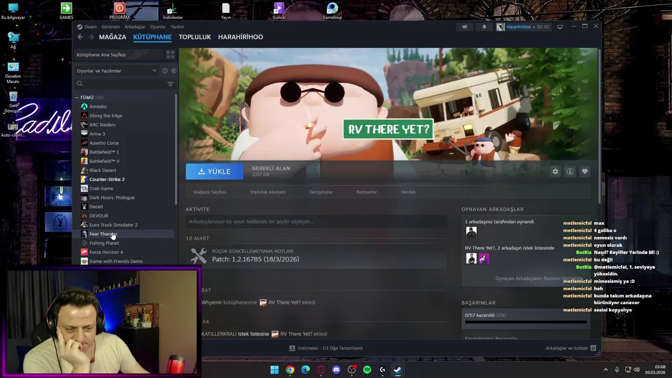This screenshot has width=672, height=378.
Task: Open the Tartışmalar link
Action: click(x=321, y=192)
